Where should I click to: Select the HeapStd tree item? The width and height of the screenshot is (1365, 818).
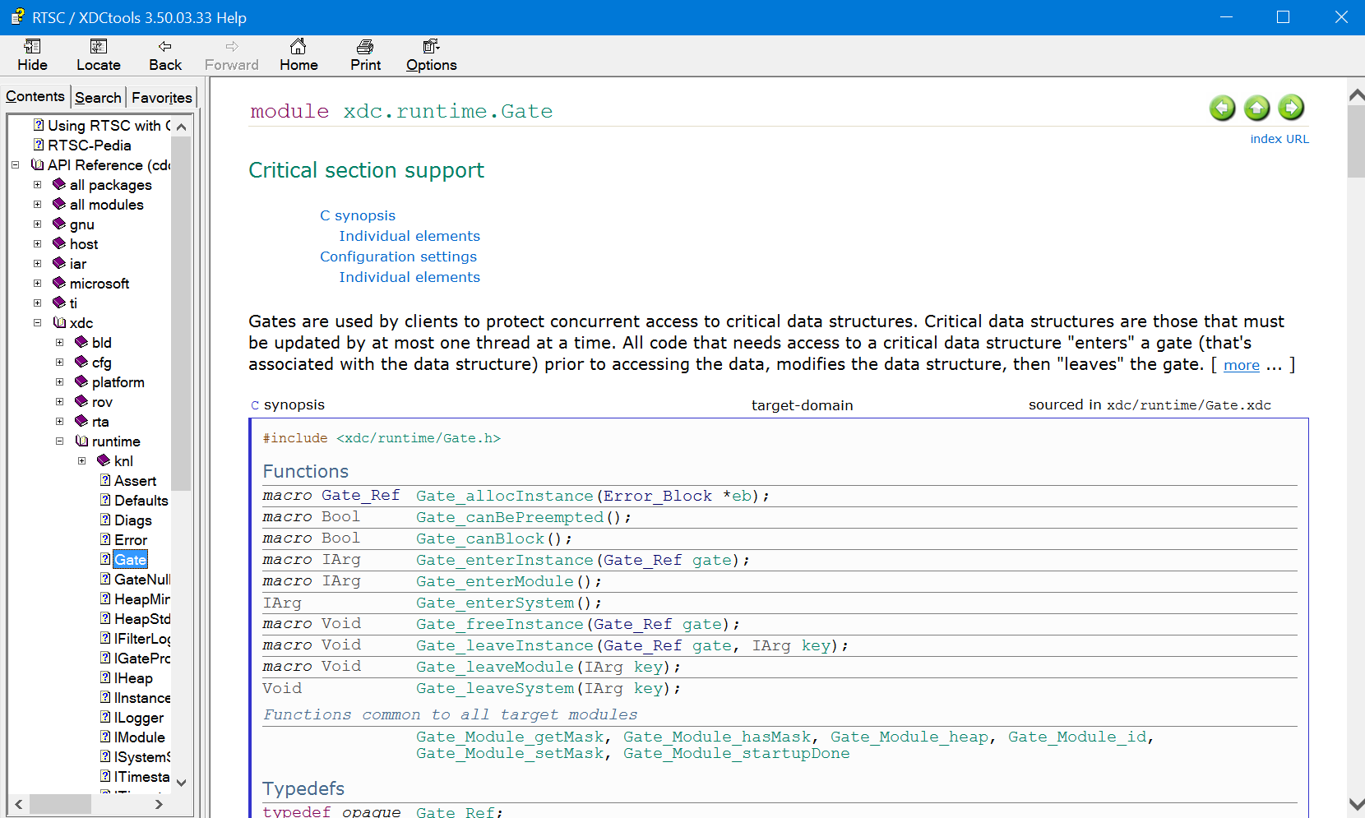click(142, 619)
